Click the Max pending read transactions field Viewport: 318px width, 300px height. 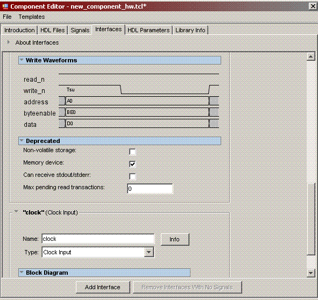[x=150, y=189]
